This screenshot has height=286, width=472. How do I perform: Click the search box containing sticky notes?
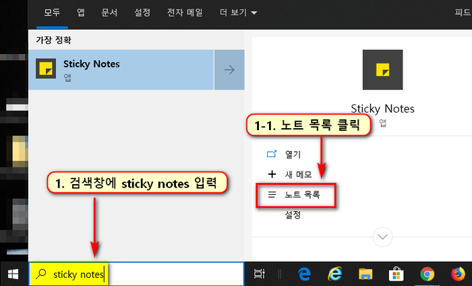pyautogui.click(x=136, y=274)
